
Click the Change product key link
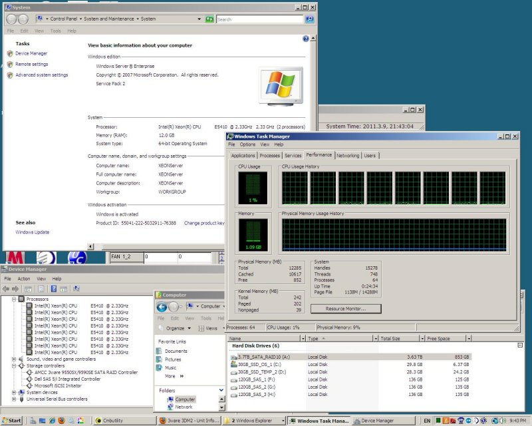point(204,223)
